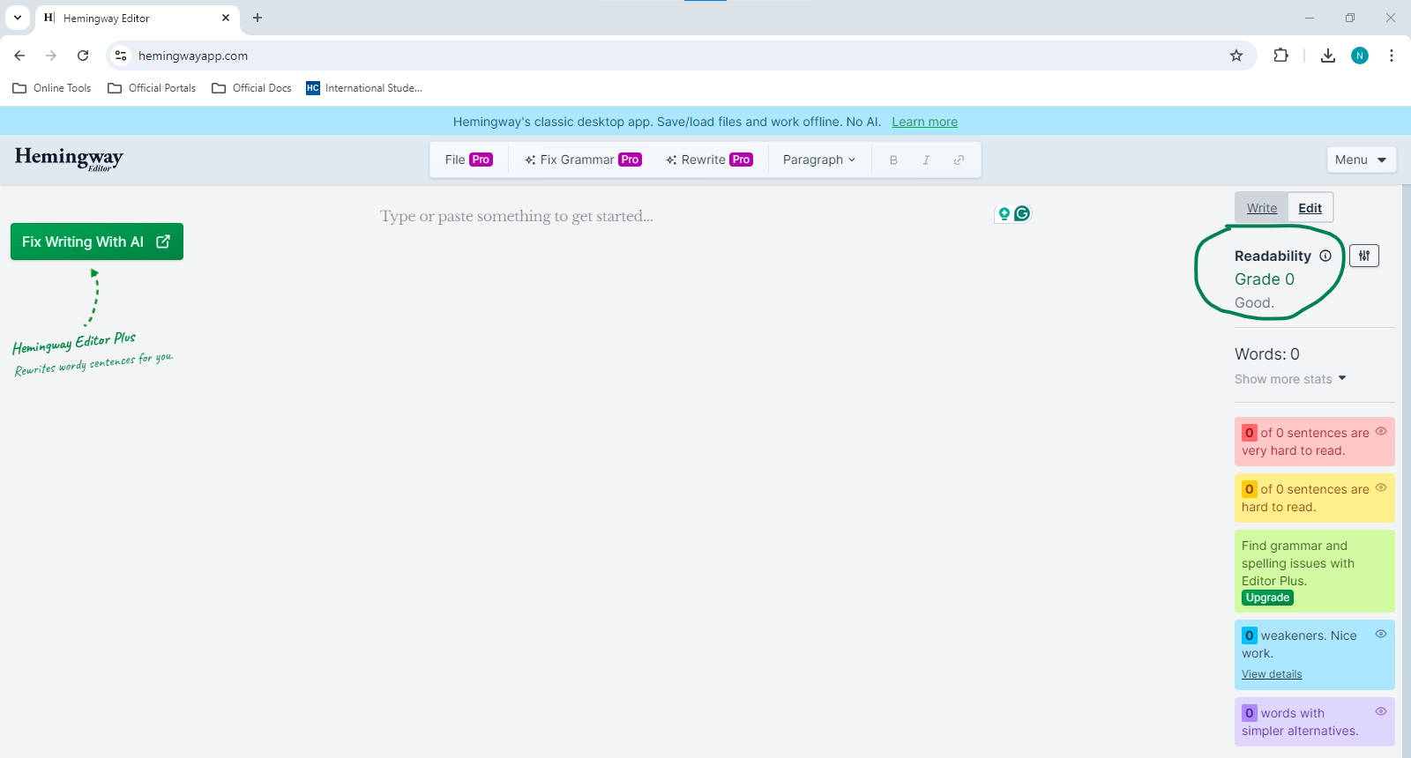Toggle italic formatting in the toolbar

pos(926,160)
